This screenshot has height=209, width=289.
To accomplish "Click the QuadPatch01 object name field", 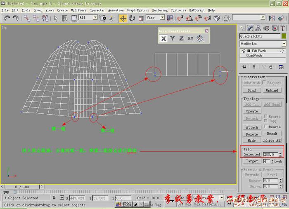I will pyautogui.click(x=260, y=36).
